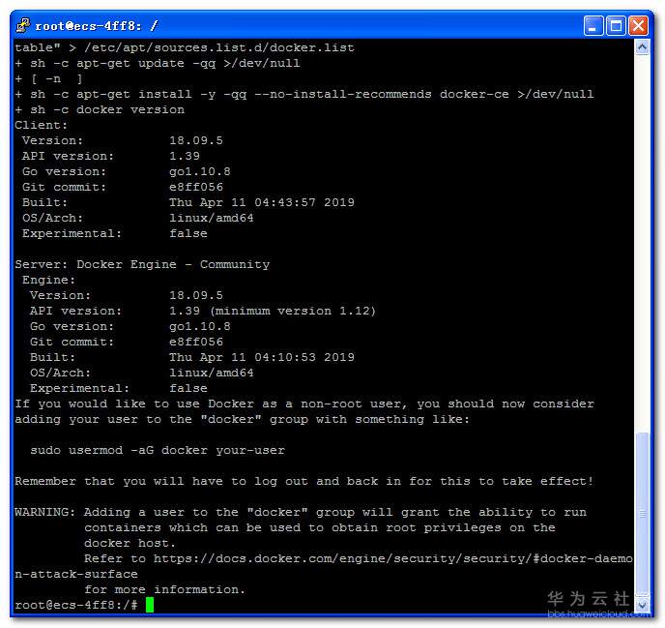
Task: Click the window title 'root@ecs-4ff8: /'
Action: tap(97, 26)
